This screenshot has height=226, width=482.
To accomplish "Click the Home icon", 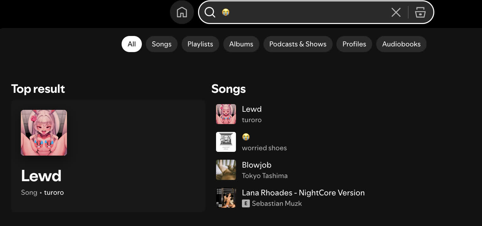I will coord(182,12).
